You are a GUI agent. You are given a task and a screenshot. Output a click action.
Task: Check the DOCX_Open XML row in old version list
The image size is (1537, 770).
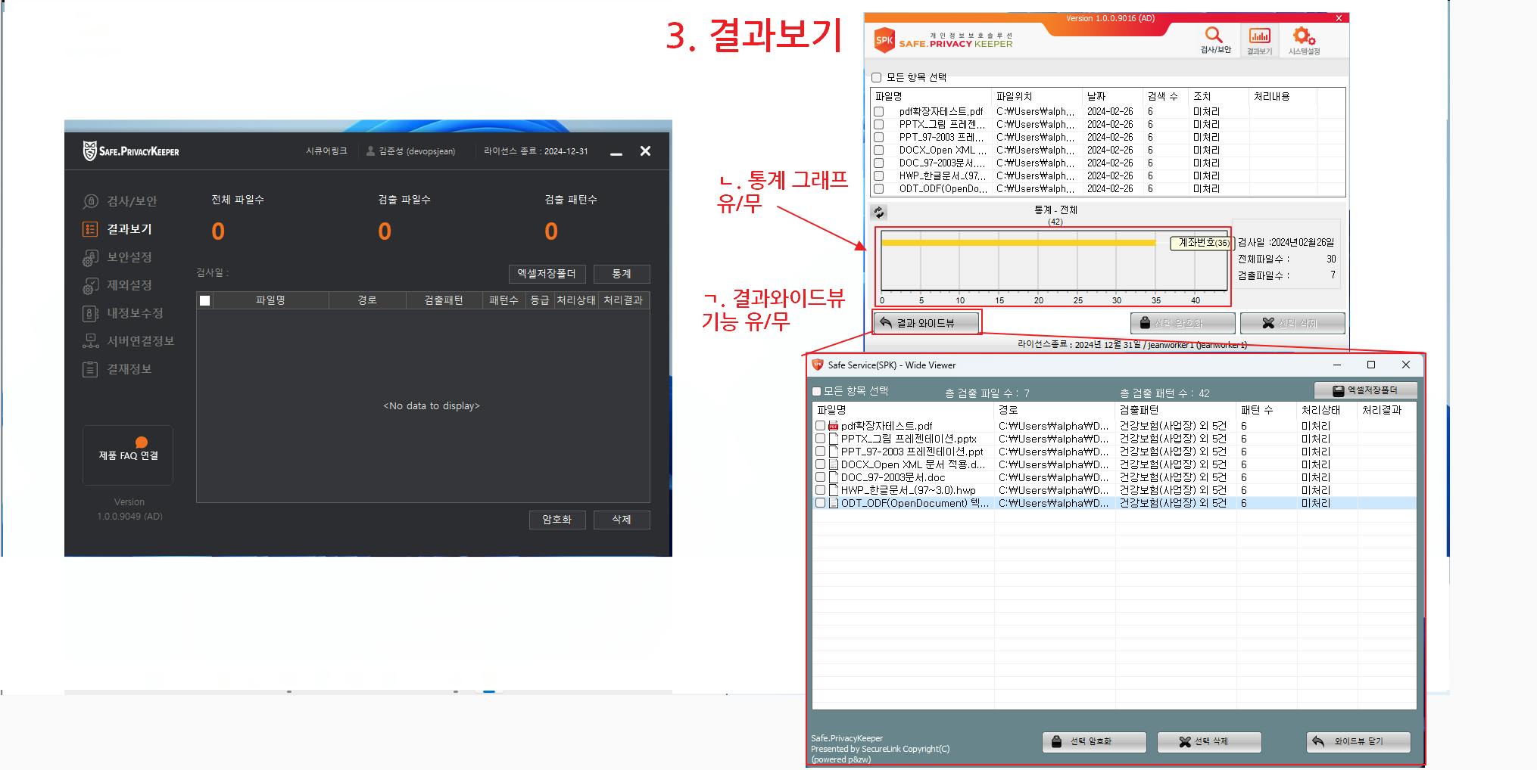tap(878, 151)
